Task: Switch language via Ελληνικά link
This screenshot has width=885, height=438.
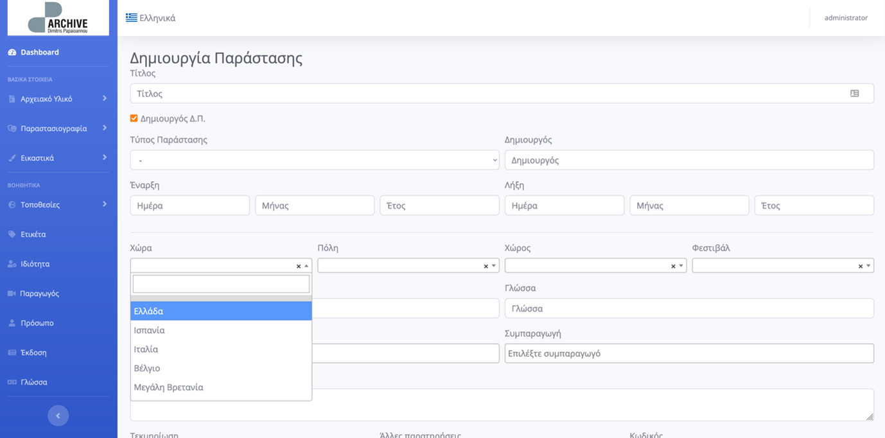Action: coord(151,18)
